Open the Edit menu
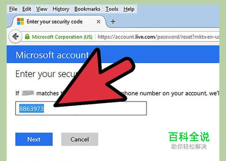The height and width of the screenshot is (161, 226). (x=27, y=9)
